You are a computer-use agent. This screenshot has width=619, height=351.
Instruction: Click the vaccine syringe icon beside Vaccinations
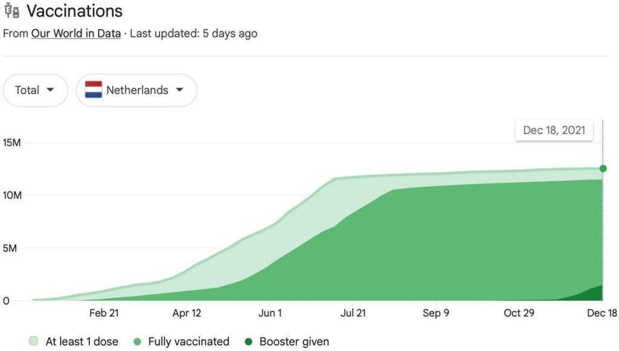click(11, 11)
